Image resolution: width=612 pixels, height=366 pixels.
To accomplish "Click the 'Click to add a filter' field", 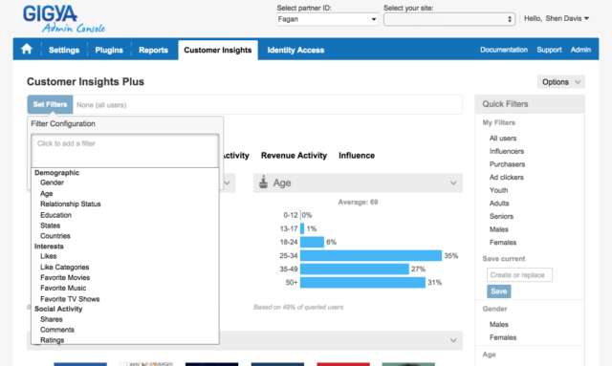I will pos(125,151).
